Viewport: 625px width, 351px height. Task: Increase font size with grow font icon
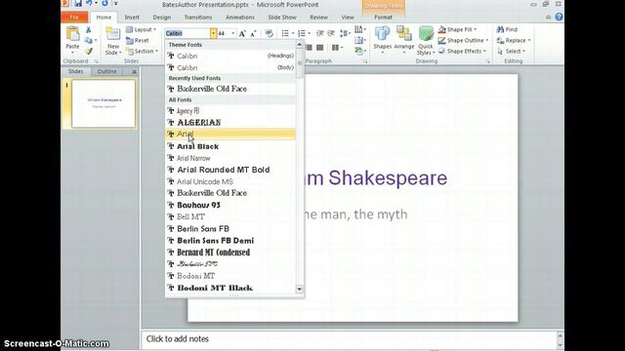[x=242, y=34]
